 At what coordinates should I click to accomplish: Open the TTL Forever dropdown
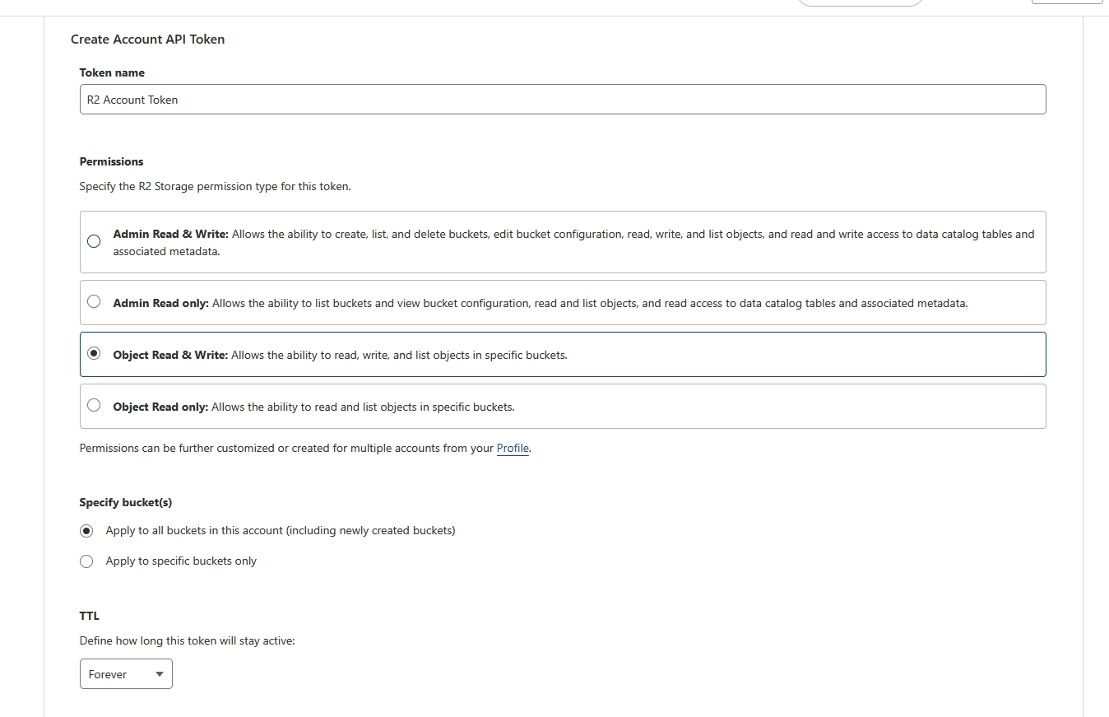126,673
